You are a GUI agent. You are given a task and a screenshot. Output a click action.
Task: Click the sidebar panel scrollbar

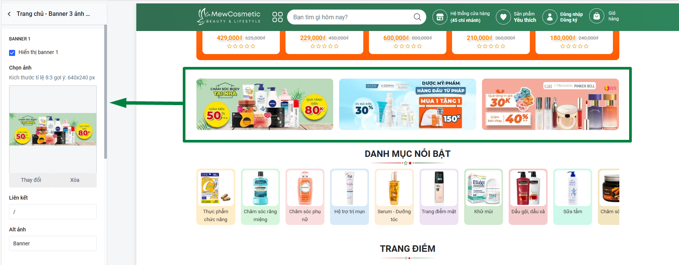coord(106,91)
